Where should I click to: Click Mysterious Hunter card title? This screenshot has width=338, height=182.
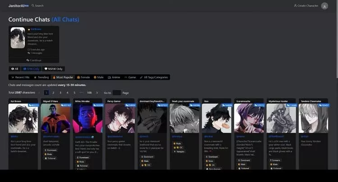tap(278, 101)
